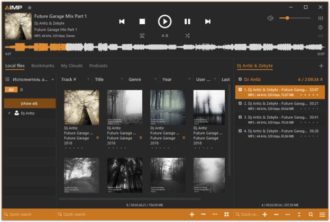The image size is (330, 222).
Task: Open the Podcasts tab
Action: click(x=98, y=66)
